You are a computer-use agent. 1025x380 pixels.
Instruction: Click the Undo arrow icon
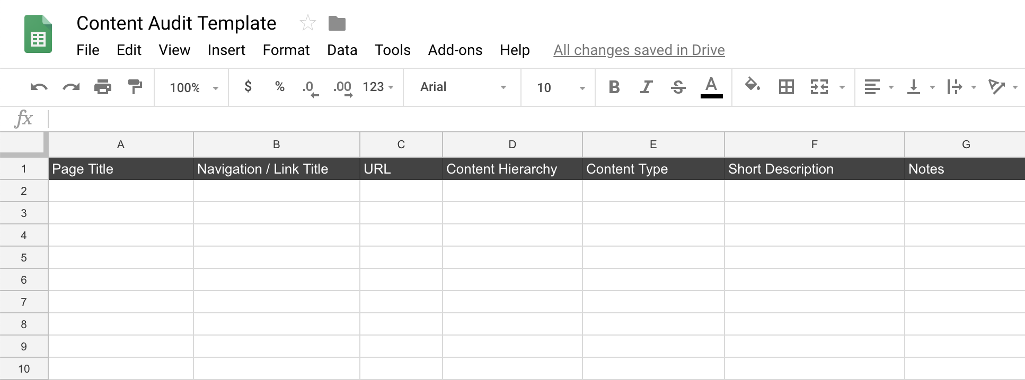39,87
